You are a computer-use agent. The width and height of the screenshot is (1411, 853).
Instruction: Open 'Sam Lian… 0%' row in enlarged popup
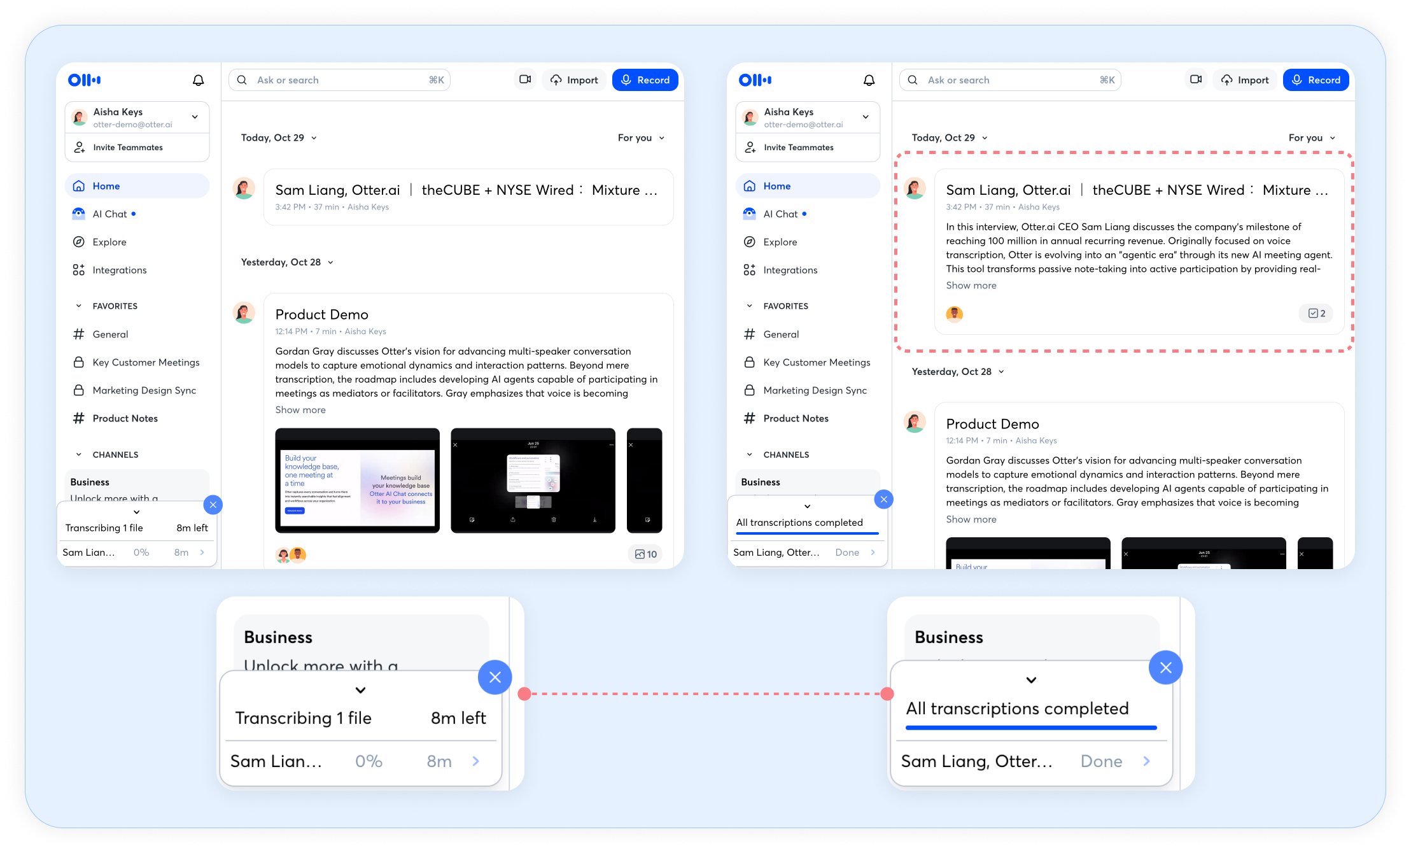pos(360,761)
